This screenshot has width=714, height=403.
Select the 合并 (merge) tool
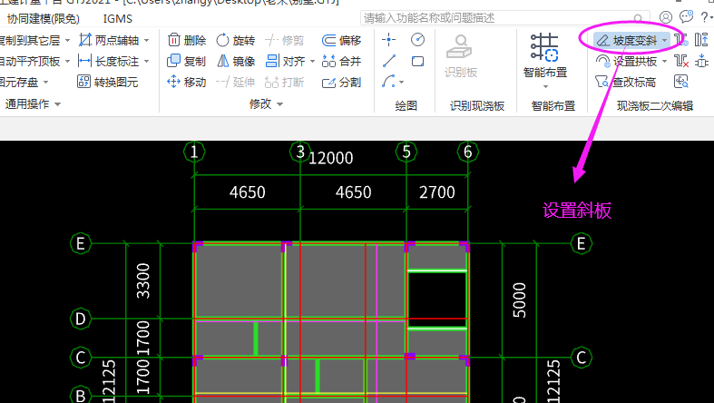pos(341,61)
